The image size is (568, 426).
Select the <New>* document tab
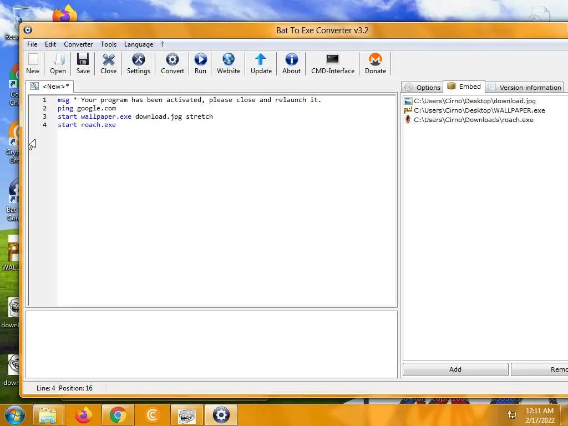(x=50, y=86)
